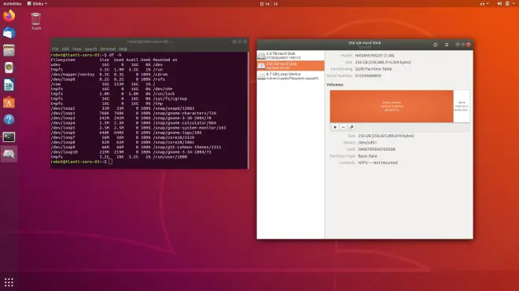Screen dimensions: 519x291
Task: Open Ubuntu Software store icon
Action: tap(9, 103)
